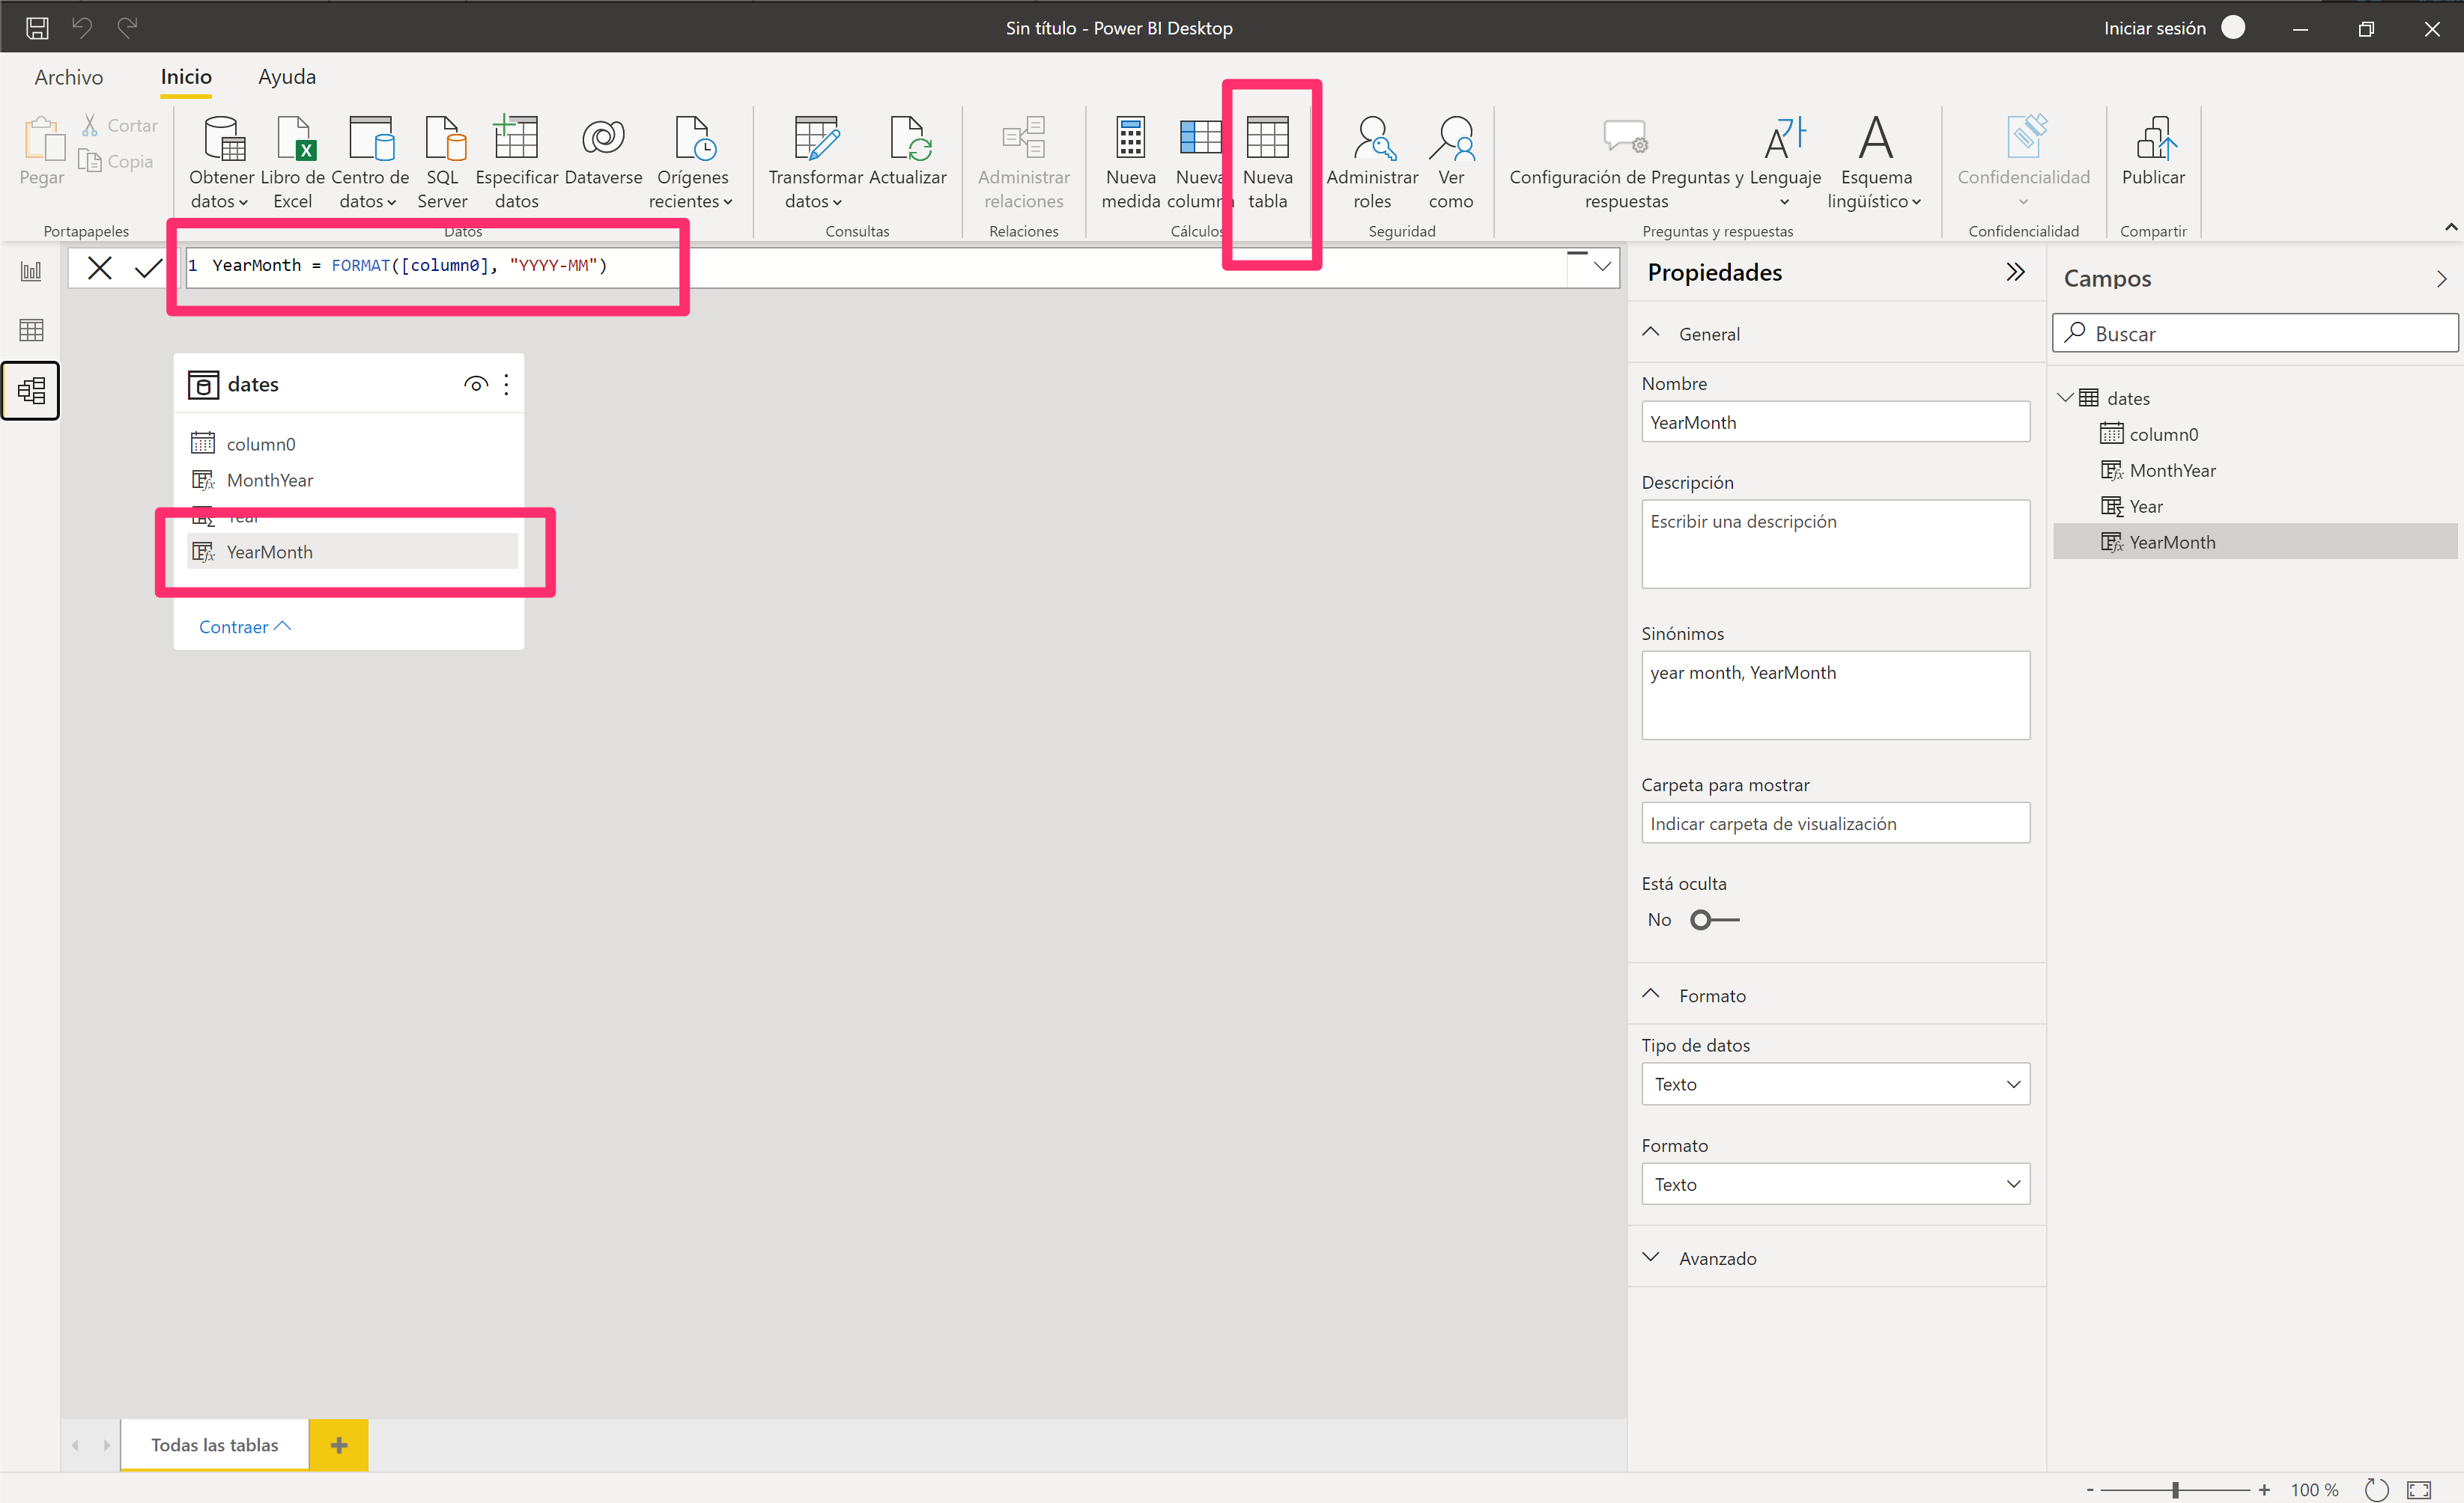Open the Tipo de datos dropdown
Screen dimensions: 2464x1503
coord(1835,1085)
